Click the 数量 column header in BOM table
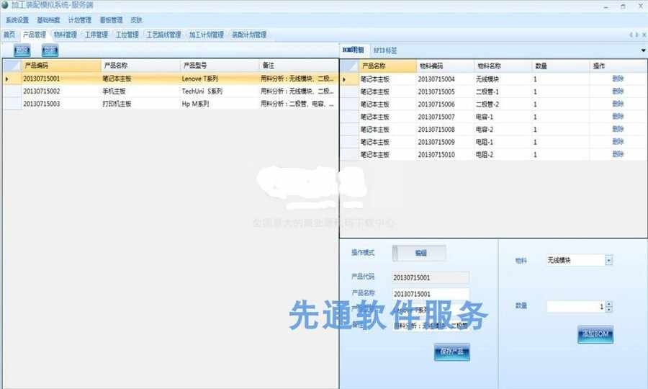The height and width of the screenshot is (389, 648). pyautogui.click(x=560, y=66)
